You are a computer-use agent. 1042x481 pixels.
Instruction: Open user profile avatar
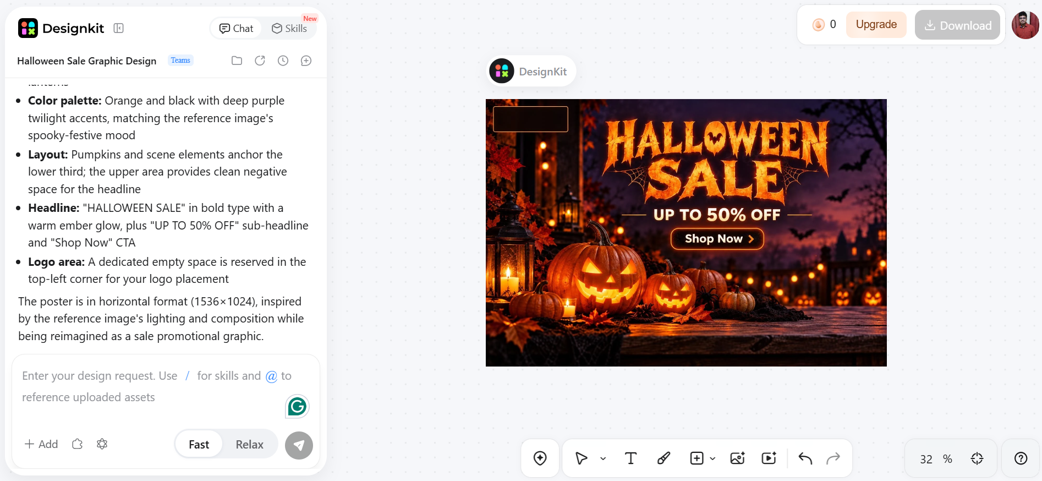(x=1025, y=25)
